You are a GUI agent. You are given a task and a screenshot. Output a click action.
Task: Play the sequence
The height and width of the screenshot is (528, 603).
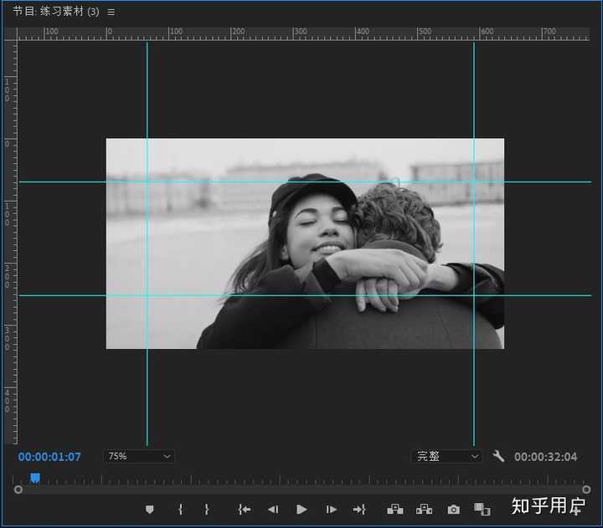pyautogui.click(x=301, y=510)
